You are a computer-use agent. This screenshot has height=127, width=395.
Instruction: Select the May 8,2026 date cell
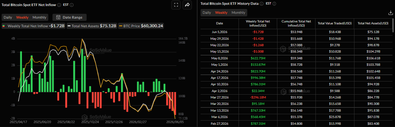[x=219, y=58]
